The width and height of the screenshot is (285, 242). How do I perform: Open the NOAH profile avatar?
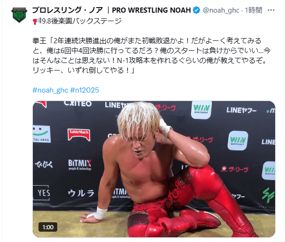(19, 15)
